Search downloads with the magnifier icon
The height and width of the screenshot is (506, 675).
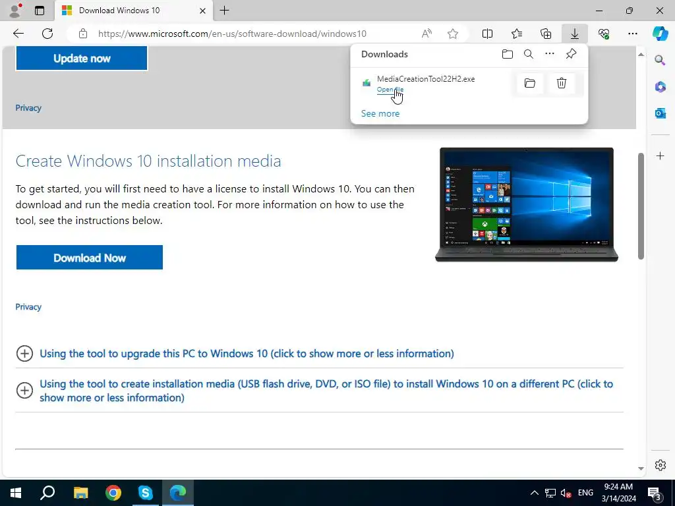529,54
